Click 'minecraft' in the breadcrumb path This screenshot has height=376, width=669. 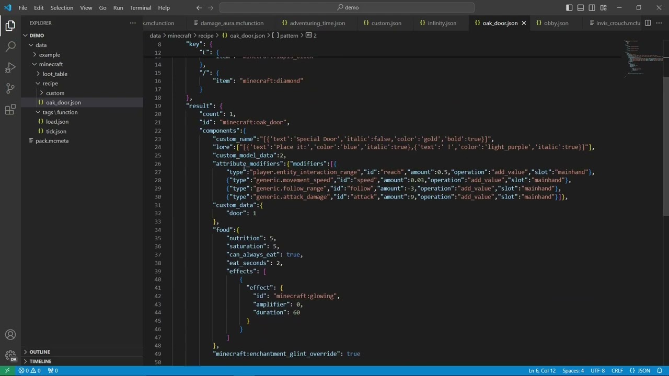(x=179, y=36)
